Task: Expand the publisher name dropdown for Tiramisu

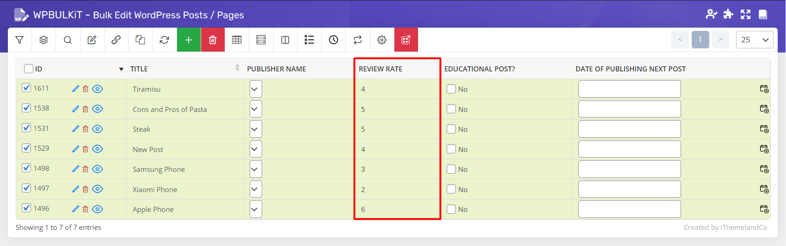Action: tap(256, 89)
